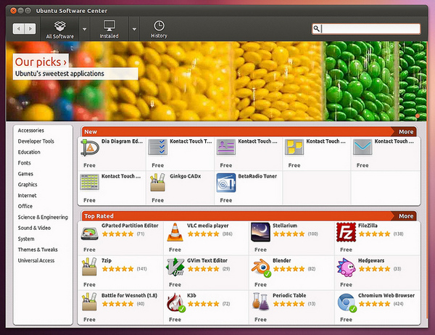Expand the Installed dropdown arrow
This screenshot has width=435, height=335.
(134, 29)
